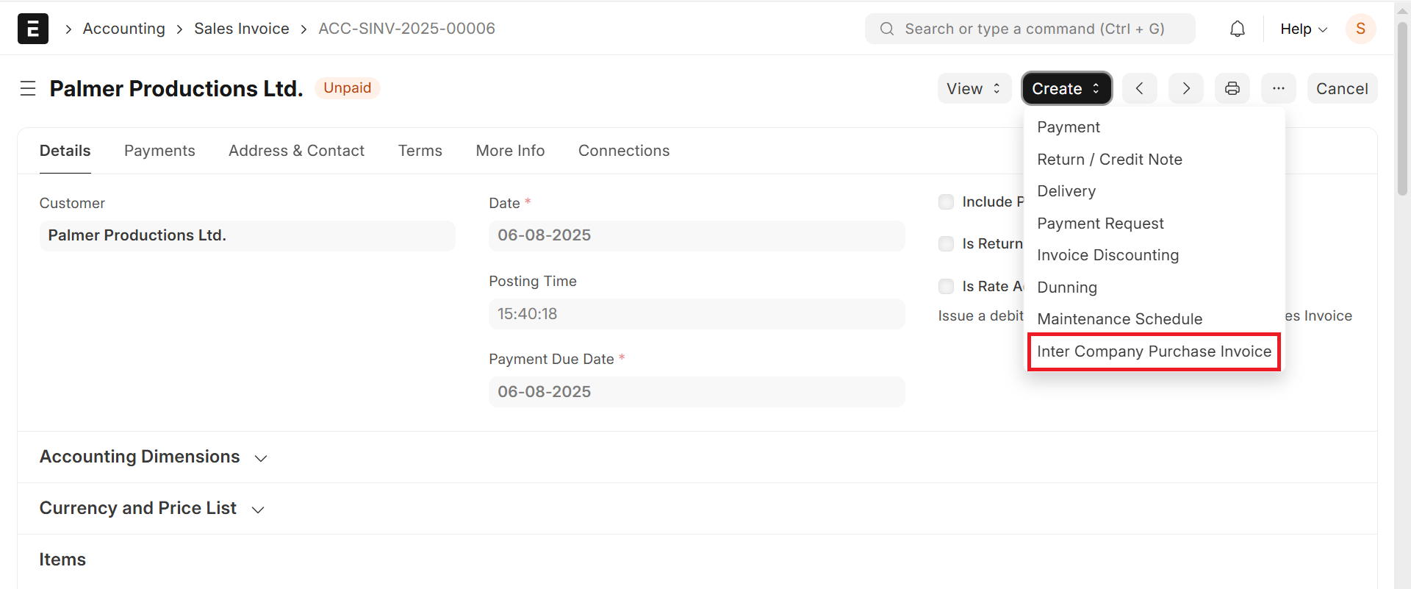Enable the Include Payment checkbox
The width and height of the screenshot is (1411, 589).
946,202
